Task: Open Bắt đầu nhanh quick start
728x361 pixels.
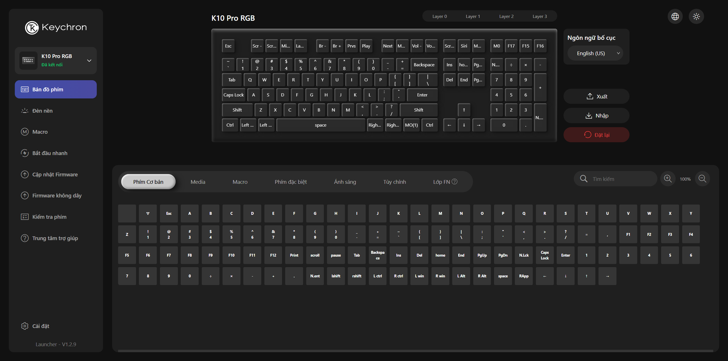Action: point(50,153)
